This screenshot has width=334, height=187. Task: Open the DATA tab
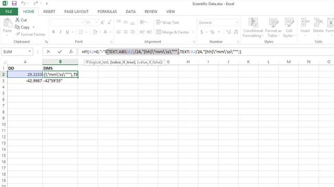pos(130,11)
